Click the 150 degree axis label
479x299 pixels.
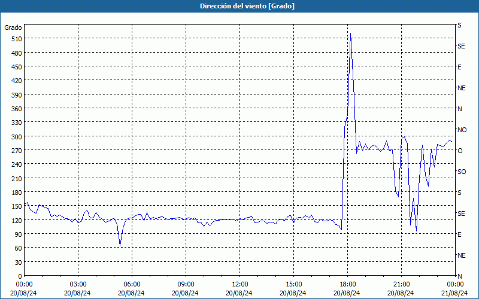(x=16, y=206)
